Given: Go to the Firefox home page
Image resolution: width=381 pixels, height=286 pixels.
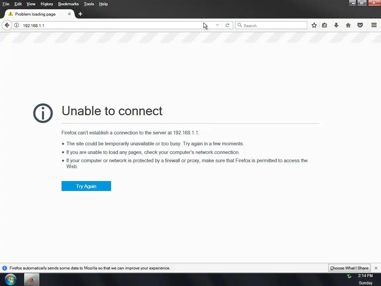Looking at the screenshot, I should click(348, 25).
